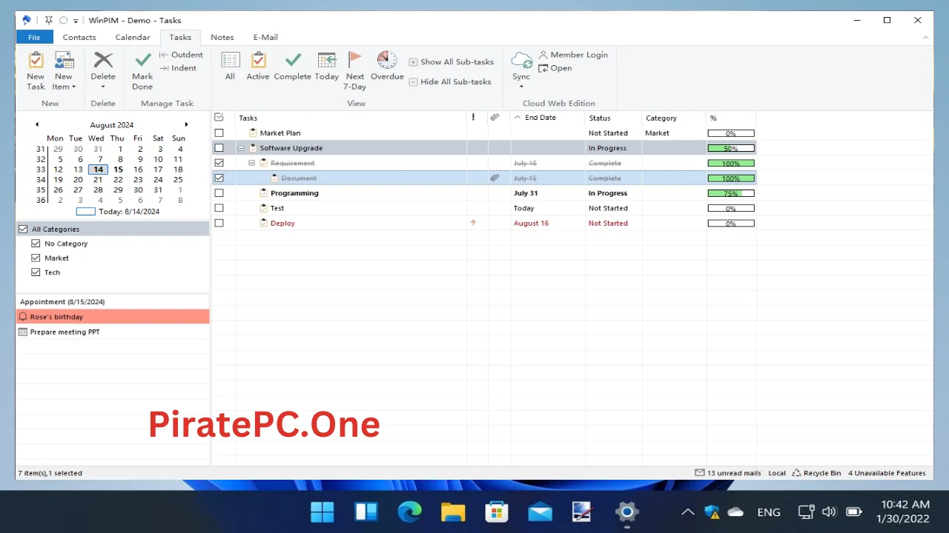
Task: Show Overdue tasks
Action: click(x=387, y=66)
